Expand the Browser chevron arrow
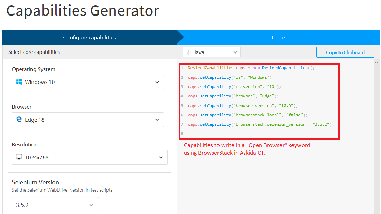Screen dimensions: 381x214 click(157, 120)
